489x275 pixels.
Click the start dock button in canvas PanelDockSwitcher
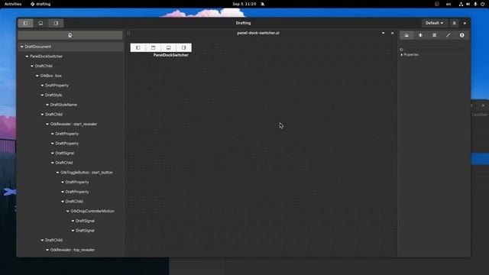[138, 47]
